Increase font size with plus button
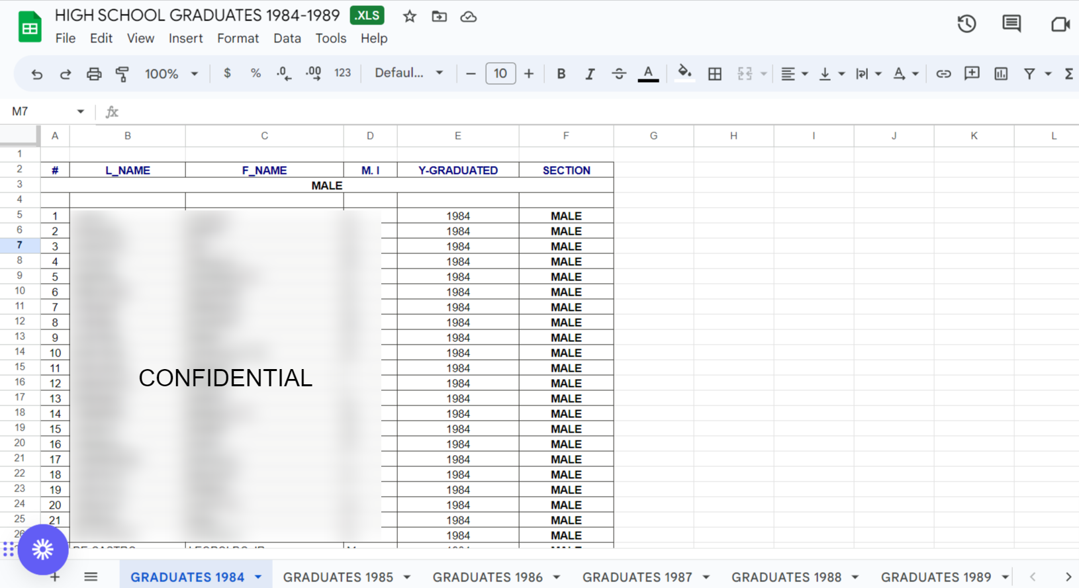Viewport: 1079px width, 588px height. pos(528,73)
